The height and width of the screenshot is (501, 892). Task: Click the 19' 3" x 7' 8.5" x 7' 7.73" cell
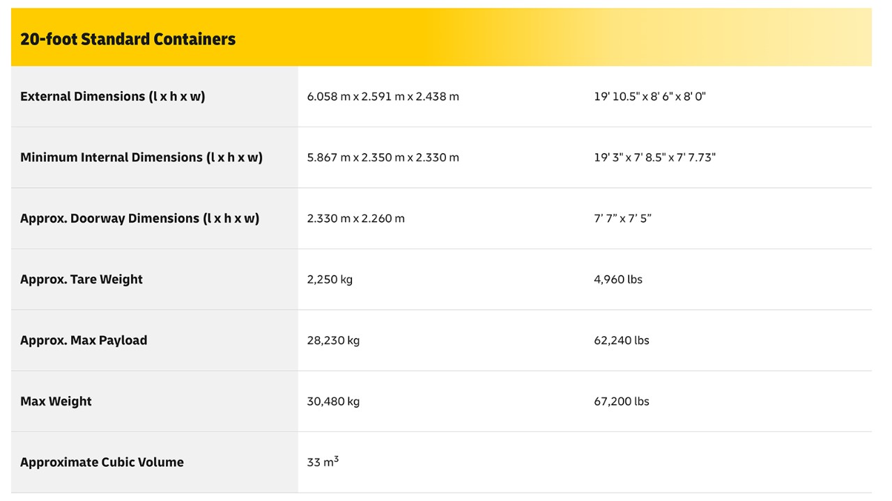[654, 157]
